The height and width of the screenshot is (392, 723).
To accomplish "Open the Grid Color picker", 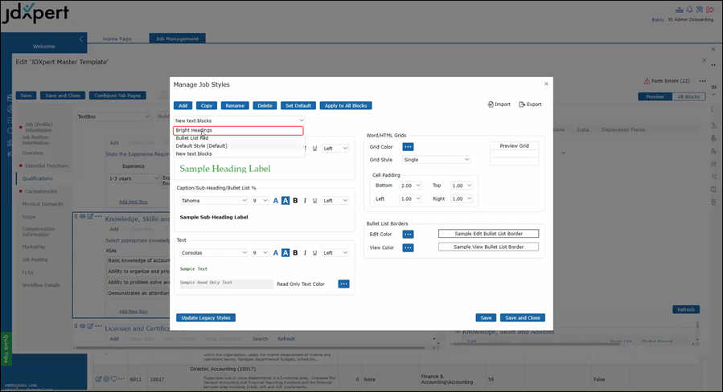I will 408,147.
